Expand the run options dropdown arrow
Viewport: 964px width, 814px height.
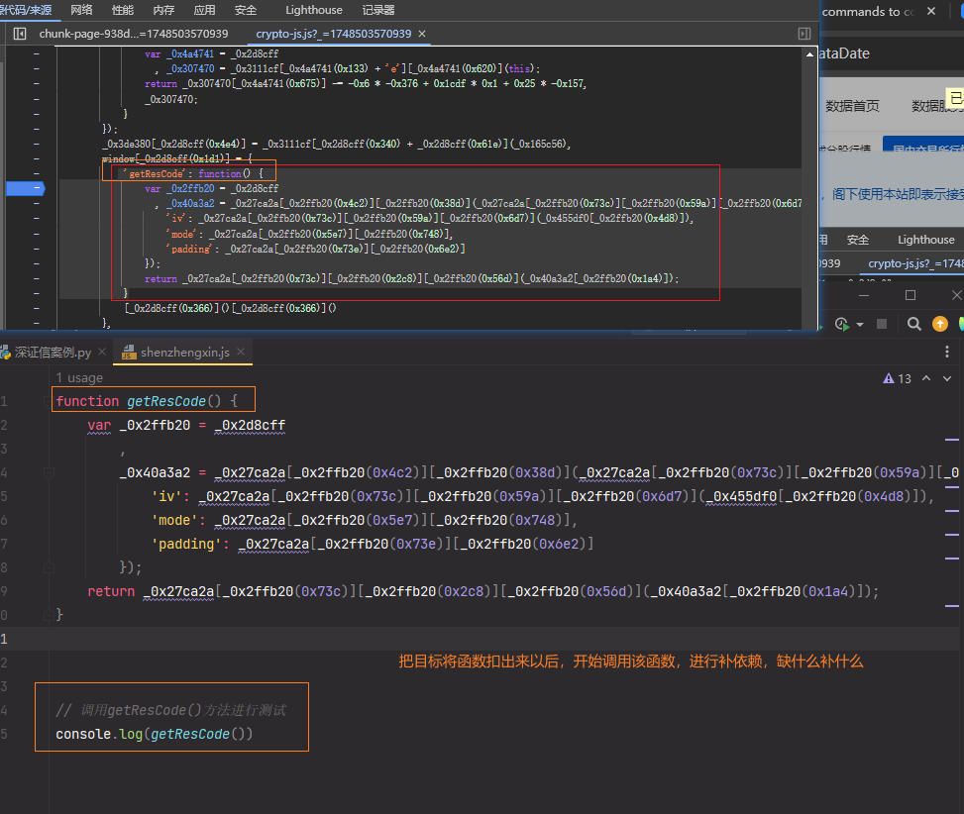pyautogui.click(x=860, y=325)
